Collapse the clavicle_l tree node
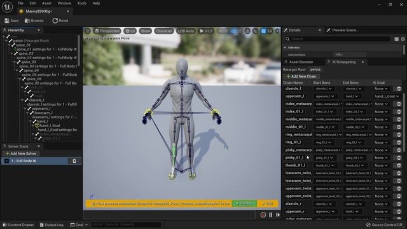407x229 pixels. click(x=22, y=101)
